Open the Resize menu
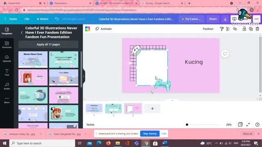 click(x=43, y=19)
